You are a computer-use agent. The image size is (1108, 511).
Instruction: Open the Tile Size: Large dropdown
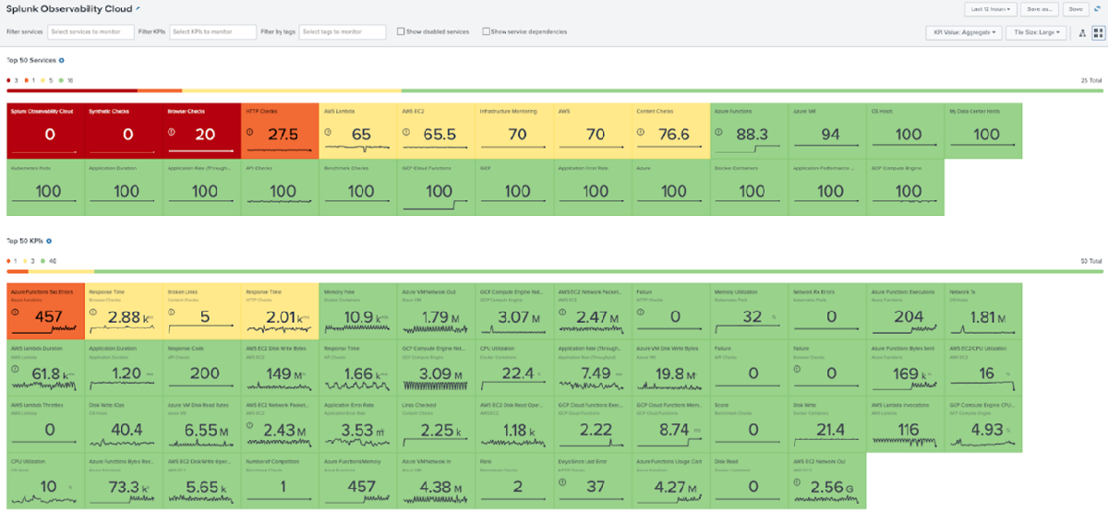(x=1039, y=32)
